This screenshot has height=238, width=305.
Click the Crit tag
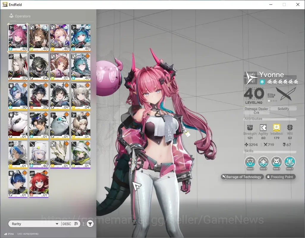pyautogui.click(x=256, y=113)
